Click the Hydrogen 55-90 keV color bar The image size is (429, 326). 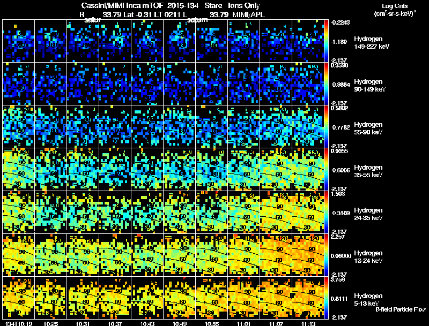[x=326, y=127]
